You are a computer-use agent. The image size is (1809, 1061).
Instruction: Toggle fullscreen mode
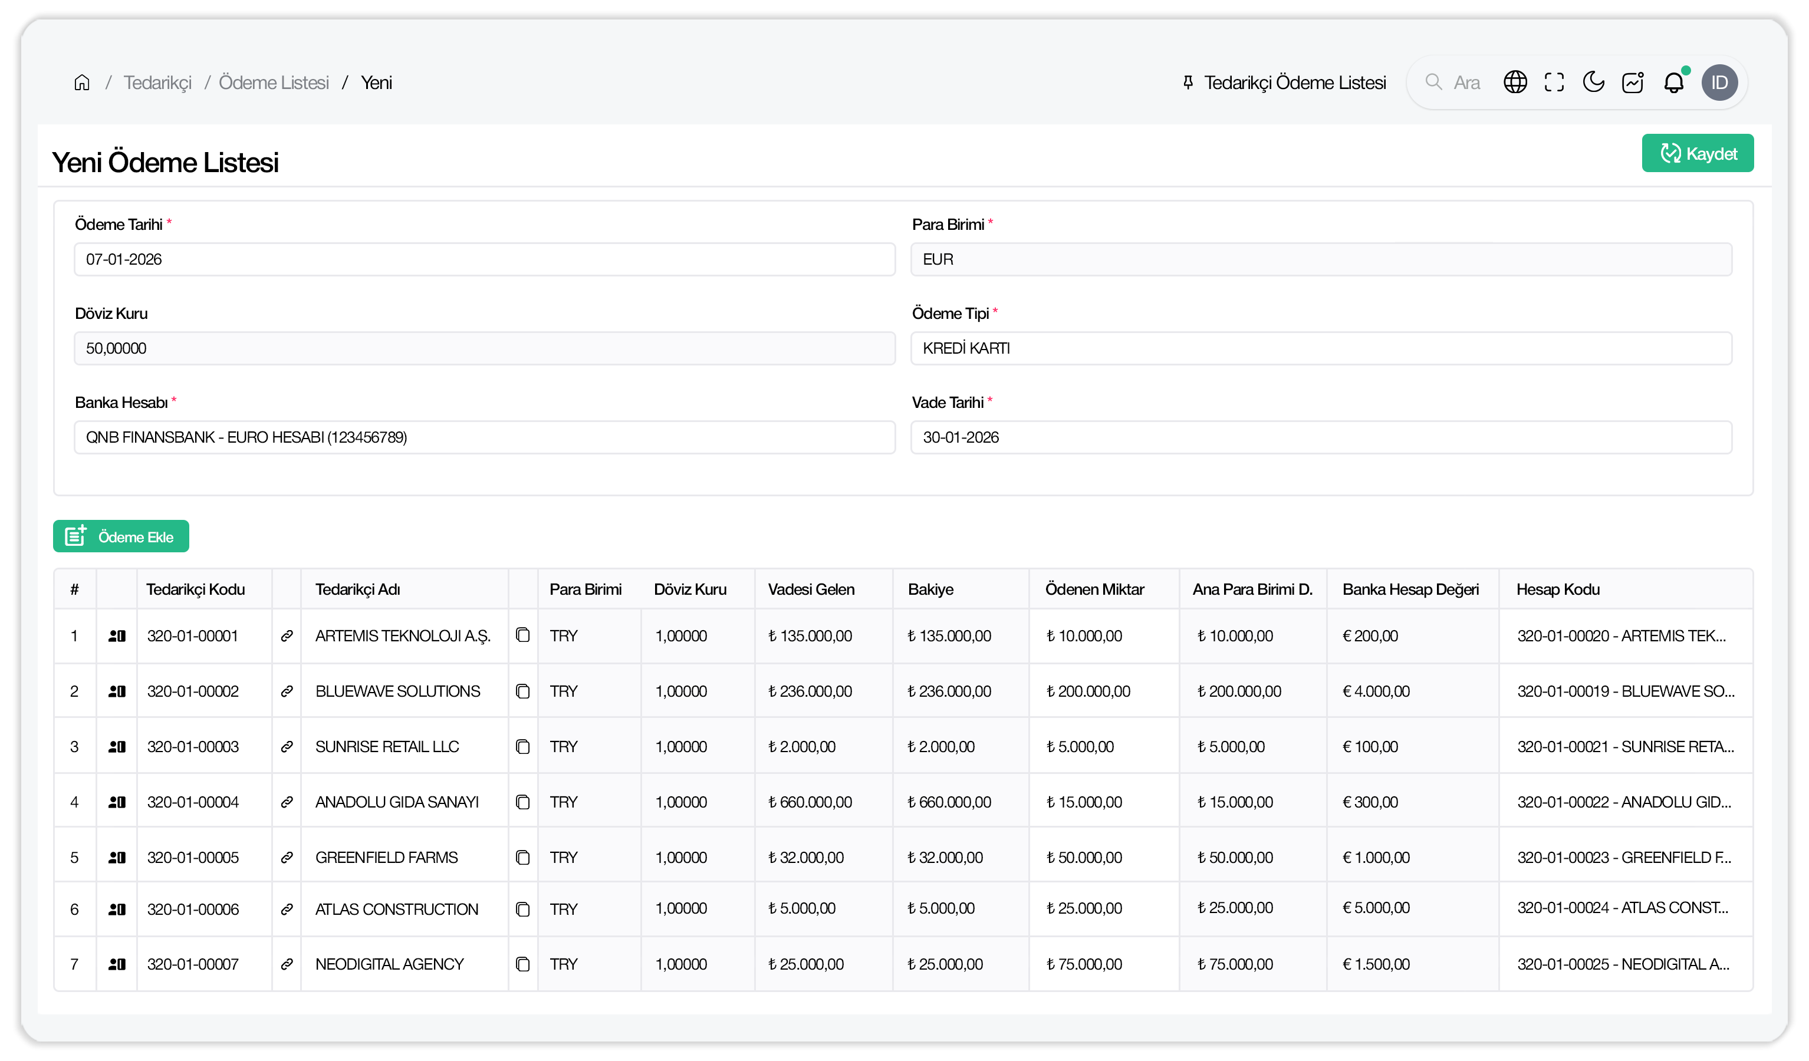point(1555,82)
